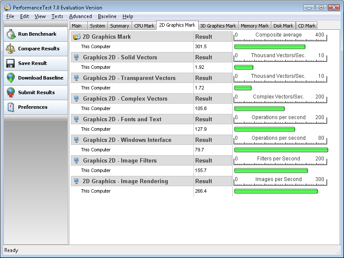Open the Baseline menu
The image size is (344, 258).
tap(107, 16)
